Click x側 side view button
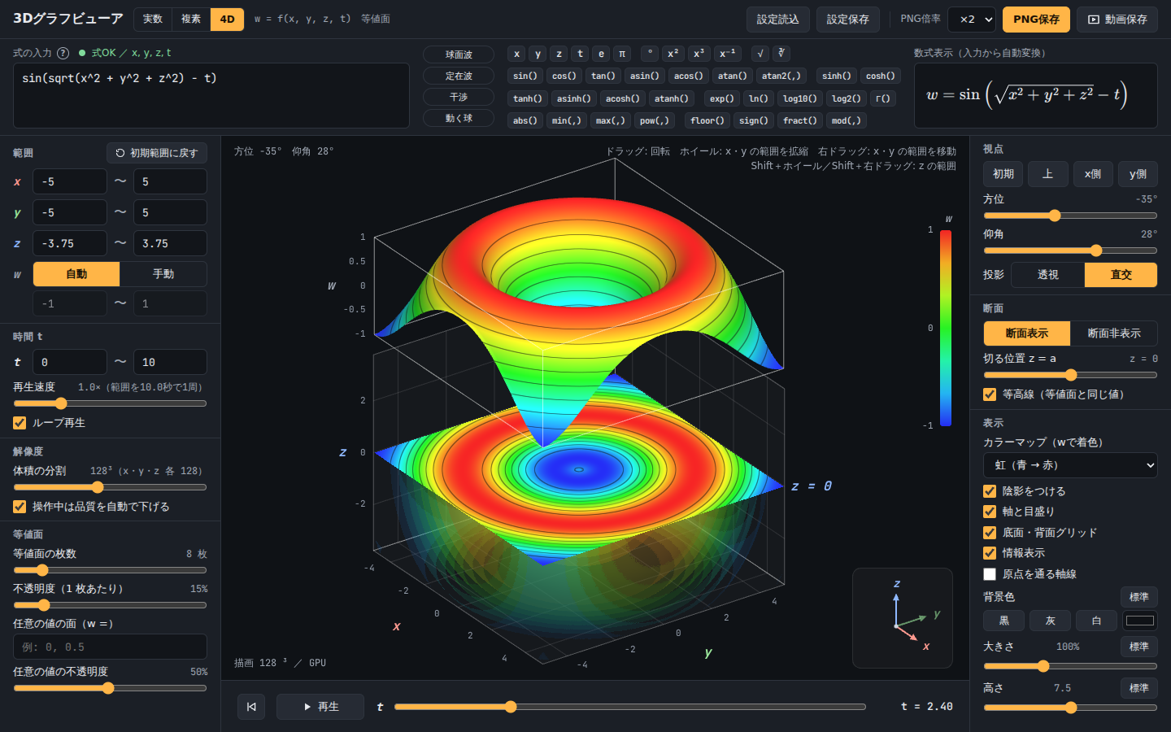This screenshot has height=732, width=1171. pos(1093,174)
